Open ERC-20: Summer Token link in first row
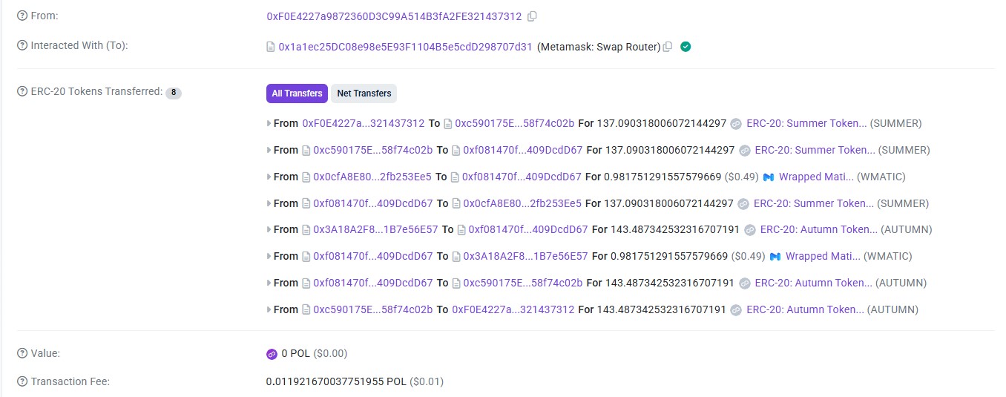Viewport: 1006px width, 397px height. coord(806,124)
